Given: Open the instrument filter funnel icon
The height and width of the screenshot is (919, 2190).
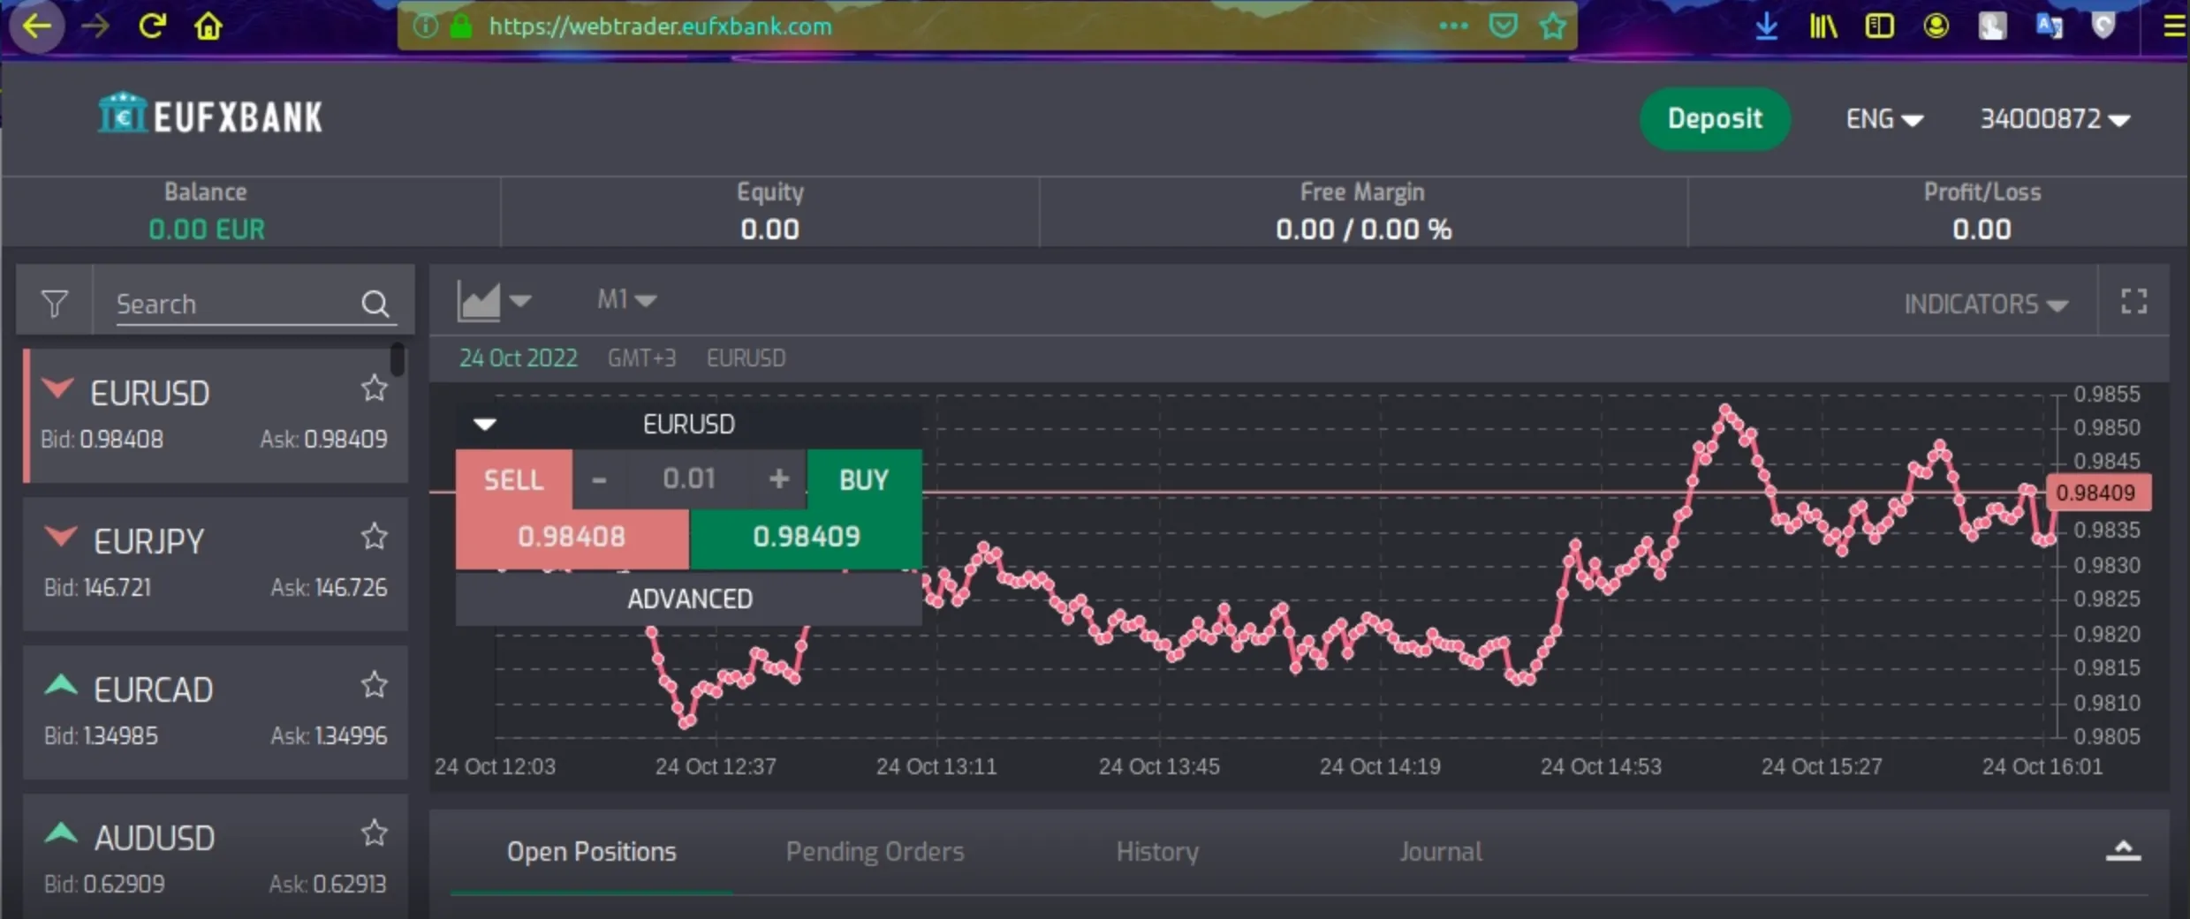Looking at the screenshot, I should pyautogui.click(x=55, y=304).
